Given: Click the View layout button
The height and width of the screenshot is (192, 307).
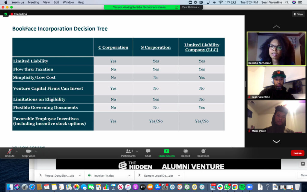Looking at the screenshot, I should pos(298,14).
